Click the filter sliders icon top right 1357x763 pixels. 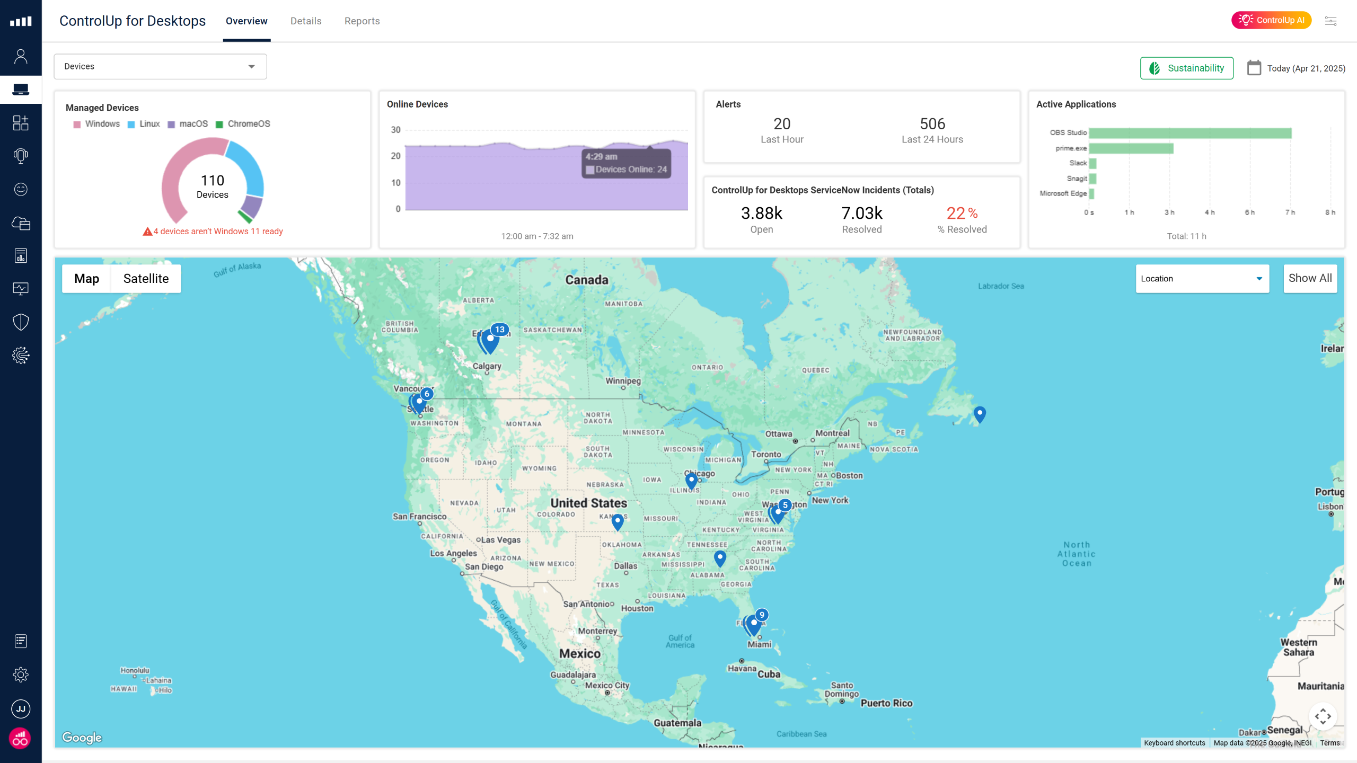[x=1330, y=21]
